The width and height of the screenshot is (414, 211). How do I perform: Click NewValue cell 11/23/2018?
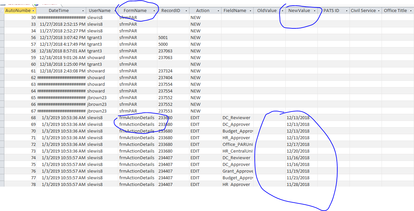pos(301,178)
